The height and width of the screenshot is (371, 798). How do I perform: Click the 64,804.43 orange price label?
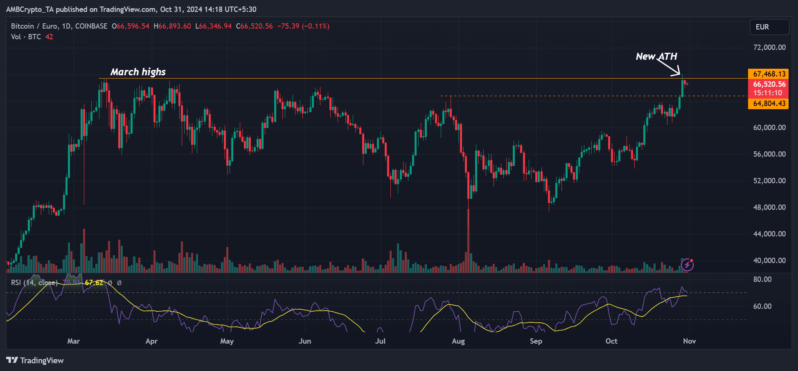(769, 103)
